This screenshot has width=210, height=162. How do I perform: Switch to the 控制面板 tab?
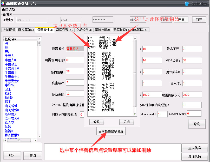point(9,30)
